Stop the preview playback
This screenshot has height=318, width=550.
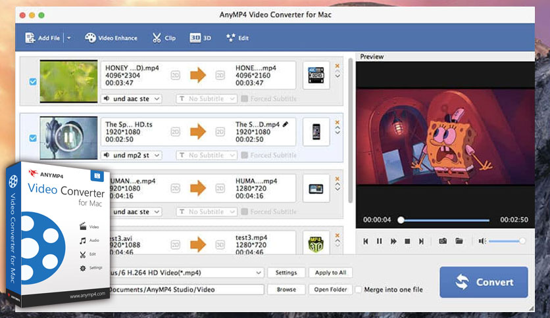click(407, 241)
